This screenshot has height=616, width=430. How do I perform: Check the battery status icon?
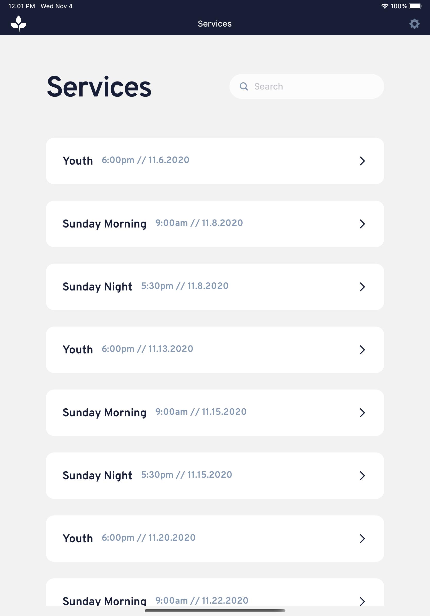pyautogui.click(x=415, y=6)
